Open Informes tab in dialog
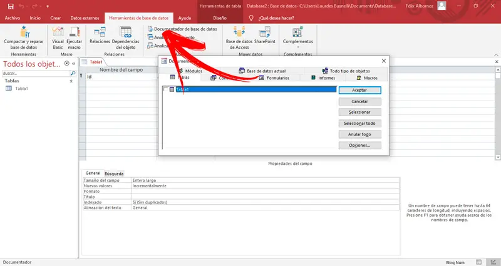This screenshot has width=501, height=266. 323,77
